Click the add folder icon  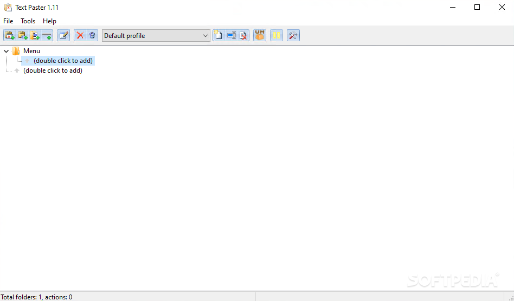34,35
